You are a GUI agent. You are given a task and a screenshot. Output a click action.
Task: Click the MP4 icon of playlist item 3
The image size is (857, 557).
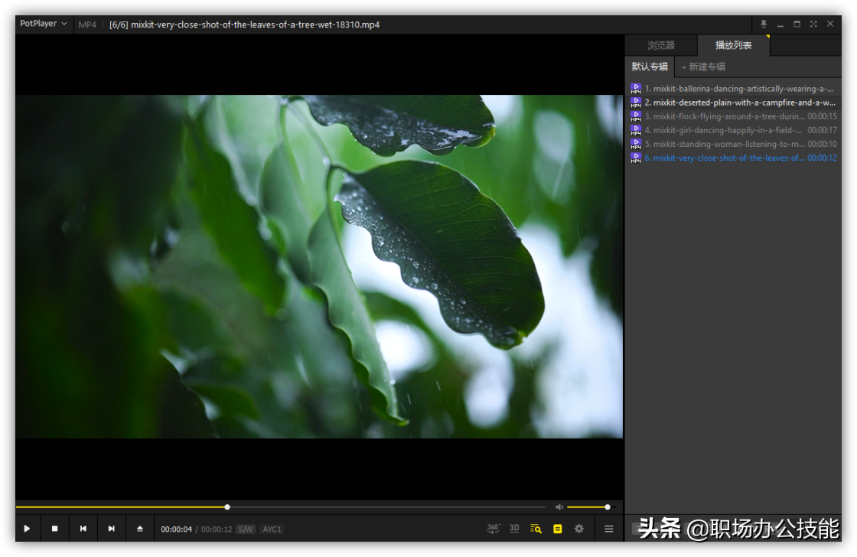click(636, 116)
